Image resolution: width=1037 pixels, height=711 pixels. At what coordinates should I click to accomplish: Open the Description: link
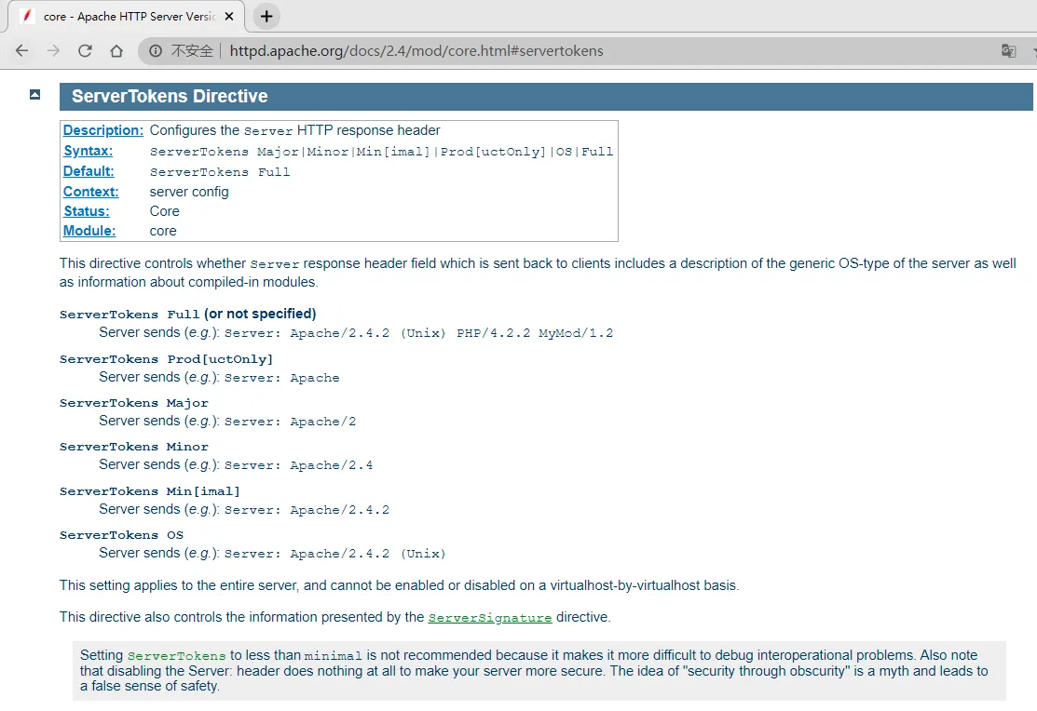coord(103,130)
